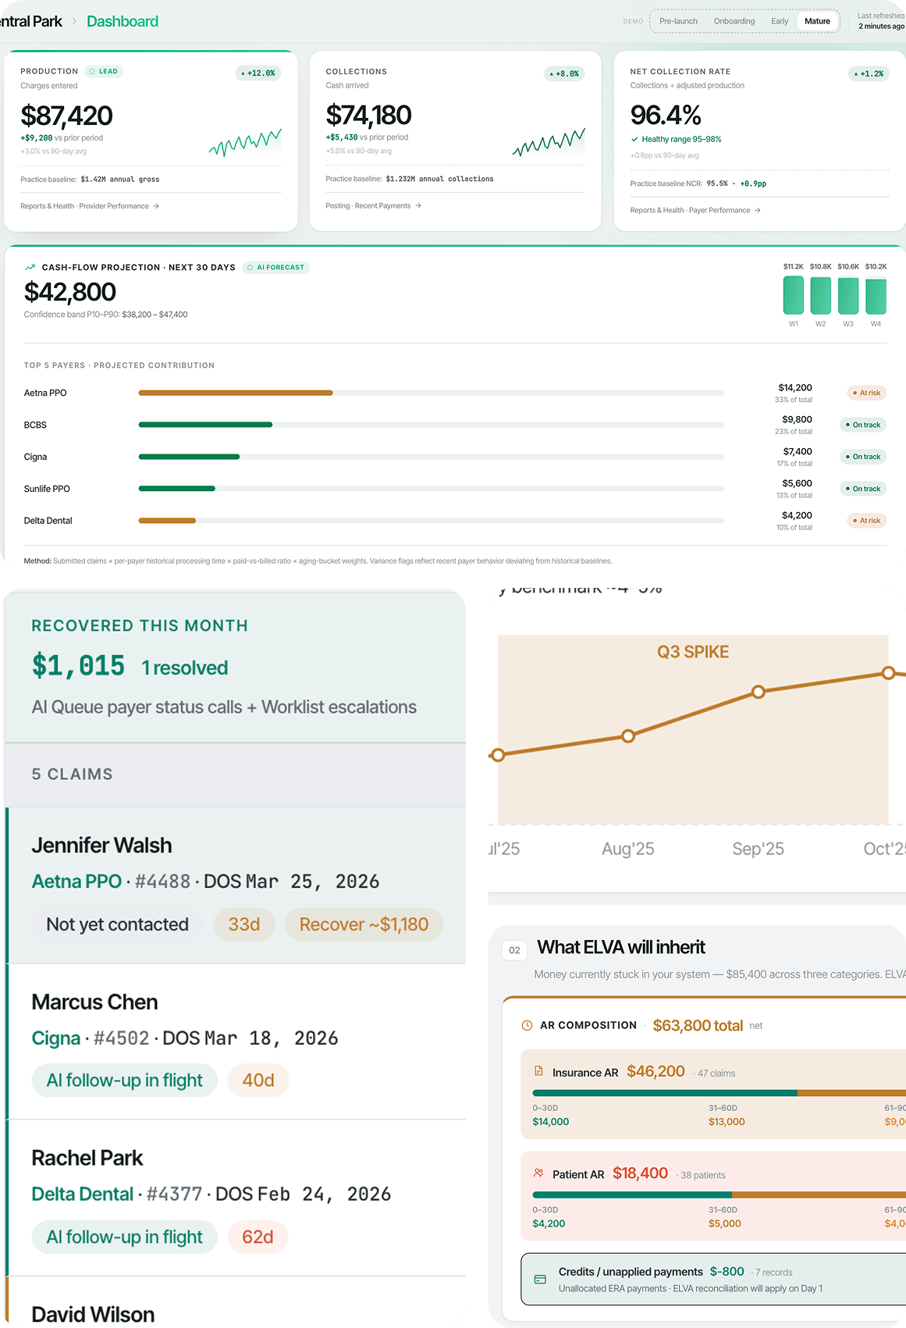Viewport: 906px width, 1328px height.
Task: Open the Rachel Park claim row
Action: [236, 1198]
